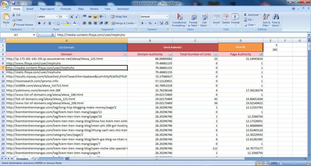Click the formula bar with flixya URL
Image resolution: width=311 pixels, height=166 pixels.
182,35
